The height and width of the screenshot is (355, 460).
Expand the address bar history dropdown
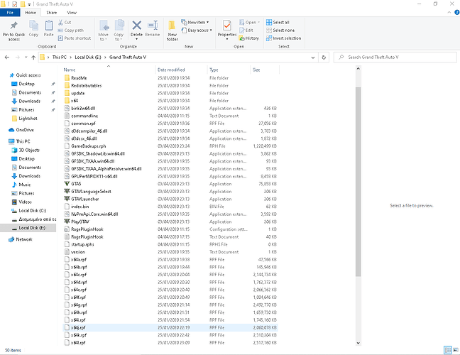[x=313, y=58]
